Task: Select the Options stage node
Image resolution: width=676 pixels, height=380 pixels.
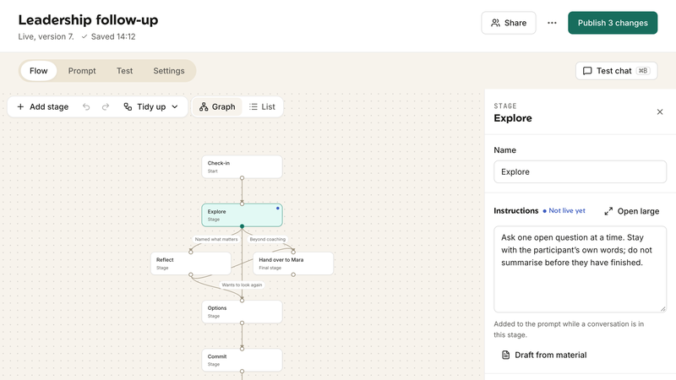Action: (x=242, y=312)
